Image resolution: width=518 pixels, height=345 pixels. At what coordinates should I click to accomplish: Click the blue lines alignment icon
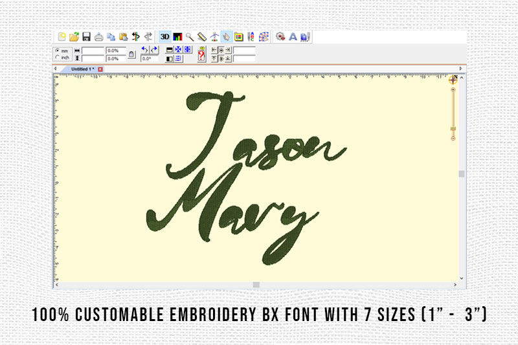[179, 59]
